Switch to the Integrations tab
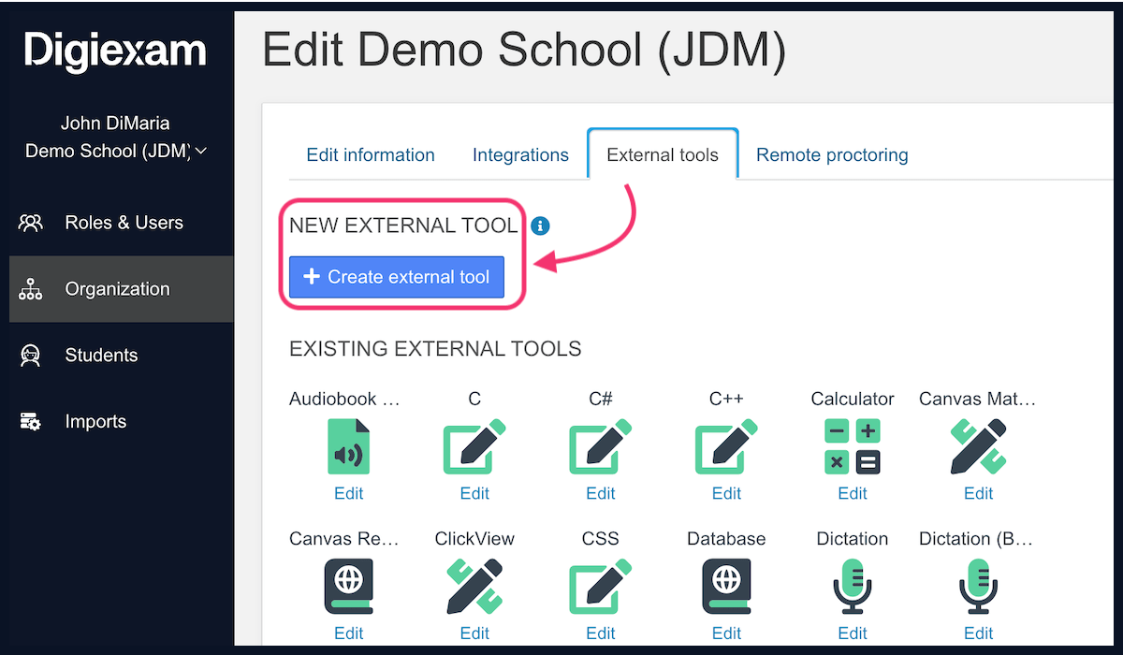This screenshot has height=655, width=1123. (520, 154)
